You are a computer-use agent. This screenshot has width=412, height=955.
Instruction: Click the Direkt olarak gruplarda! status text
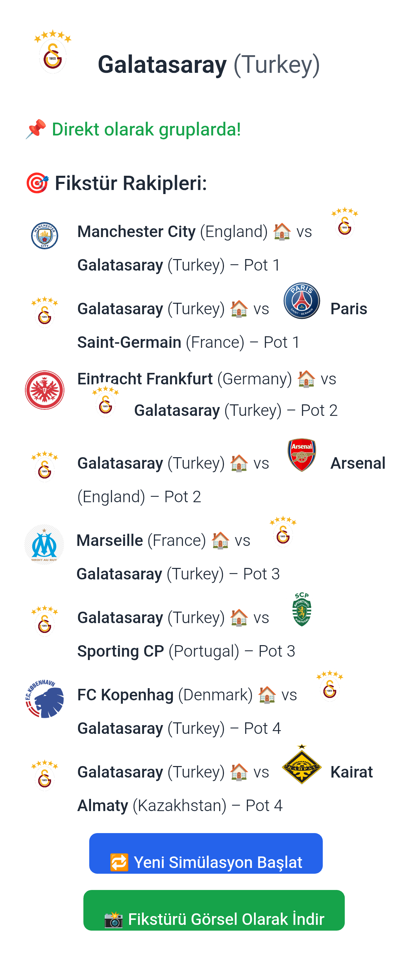146,129
